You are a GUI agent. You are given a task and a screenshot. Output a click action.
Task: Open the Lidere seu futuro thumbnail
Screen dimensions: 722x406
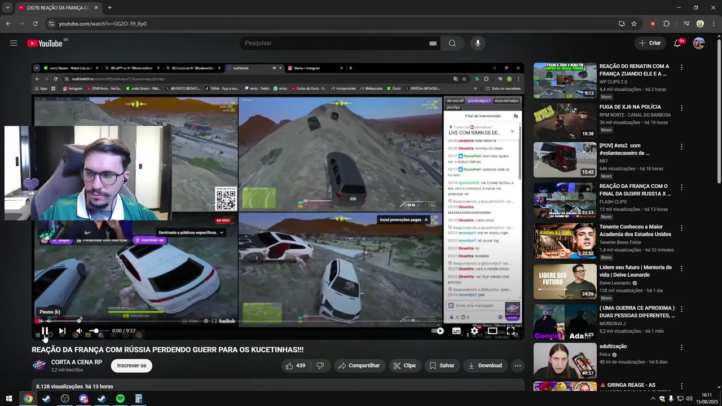565,281
